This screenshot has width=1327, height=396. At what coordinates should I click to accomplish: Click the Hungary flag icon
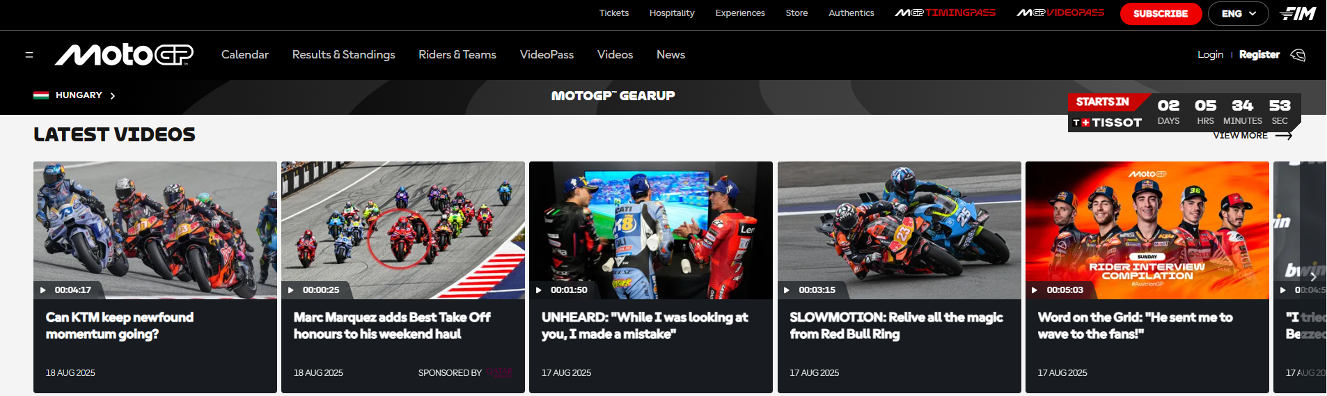pyautogui.click(x=41, y=95)
